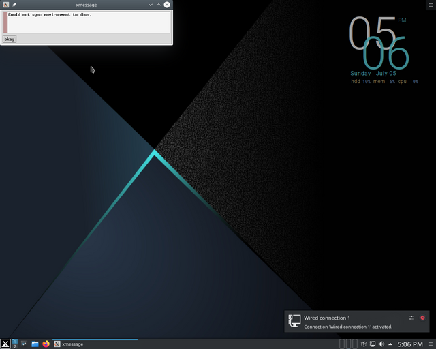The height and width of the screenshot is (349, 436).
Task: Click the 'Wired connection 1' notification title
Action: [327, 318]
